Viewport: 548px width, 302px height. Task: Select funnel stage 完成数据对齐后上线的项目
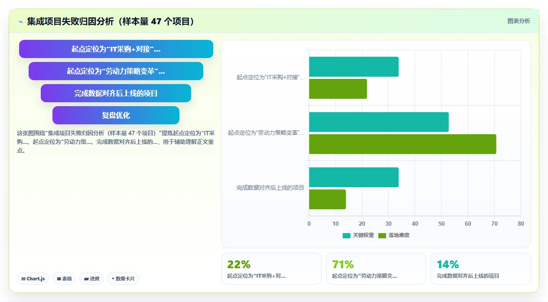pyautogui.click(x=116, y=93)
